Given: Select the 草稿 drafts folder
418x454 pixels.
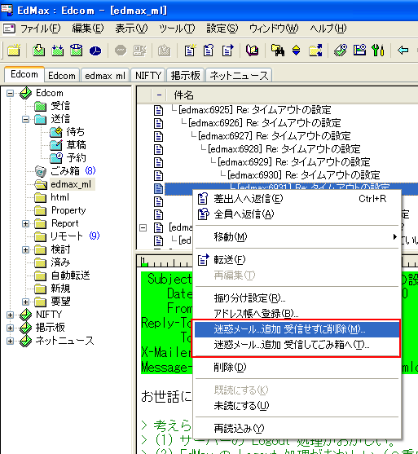Looking at the screenshot, I should tap(76, 145).
